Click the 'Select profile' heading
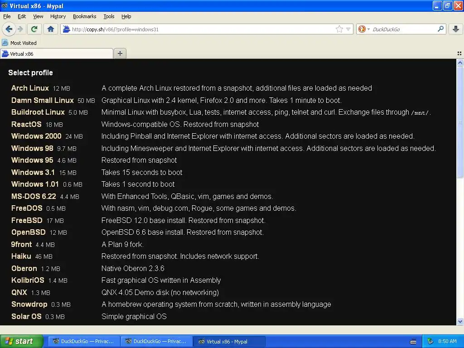The image size is (464, 348). [x=30, y=73]
